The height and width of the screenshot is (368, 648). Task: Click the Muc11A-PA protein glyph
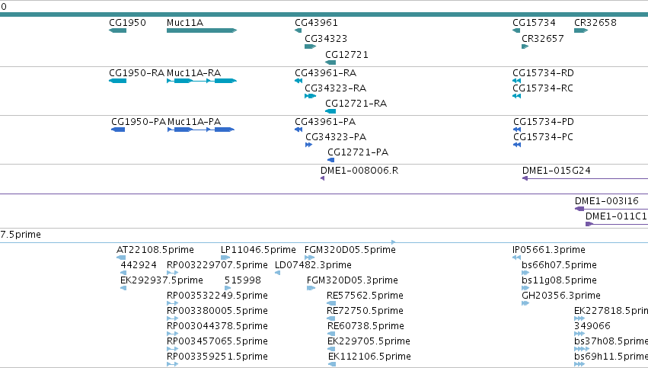201,130
